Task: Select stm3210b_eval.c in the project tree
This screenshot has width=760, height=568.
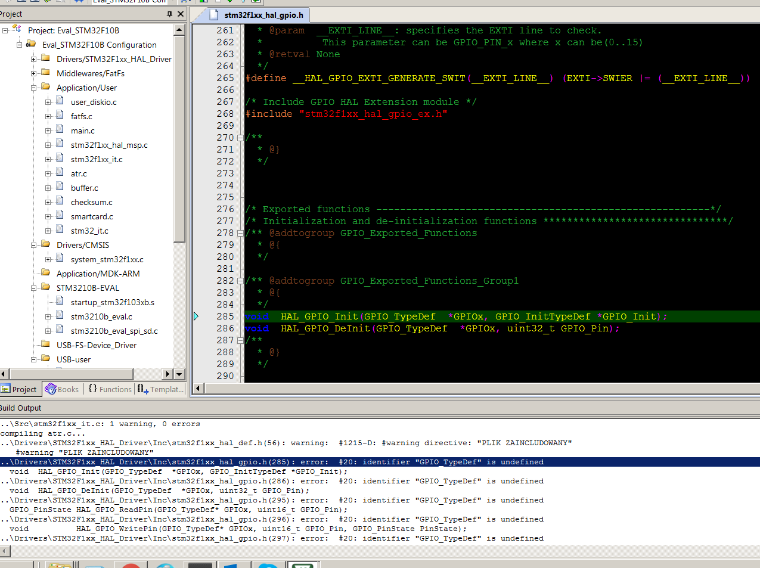Action: 101,316
